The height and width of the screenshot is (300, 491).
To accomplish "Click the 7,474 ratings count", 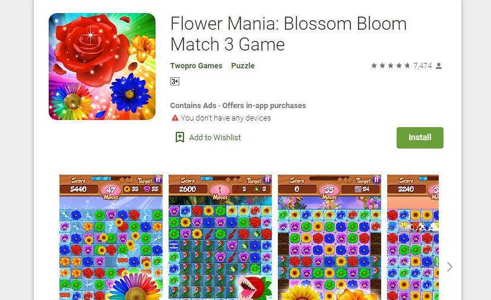I will click(422, 66).
